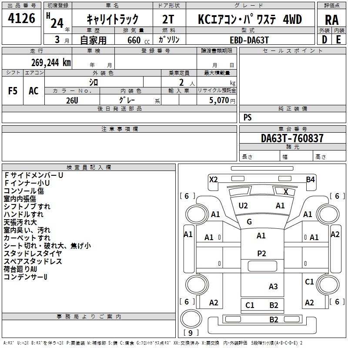Select the RA evaluation score

pyautogui.click(x=331, y=19)
